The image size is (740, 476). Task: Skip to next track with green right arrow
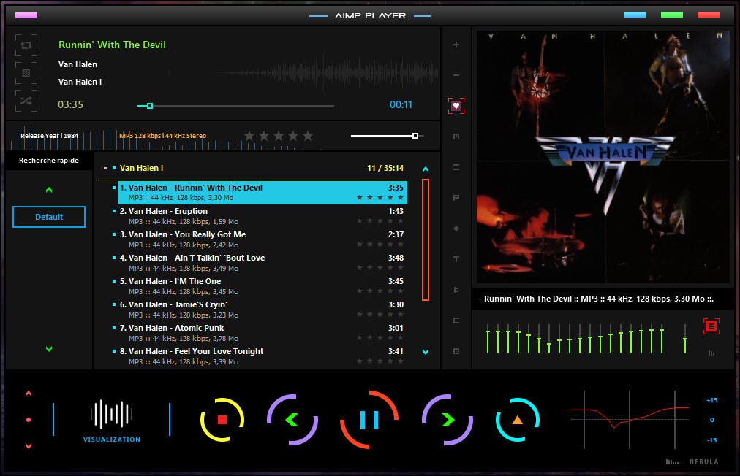click(447, 420)
